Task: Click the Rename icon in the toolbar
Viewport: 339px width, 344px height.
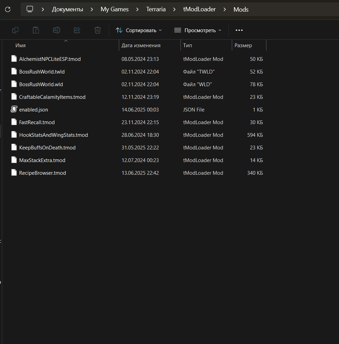Action: 56,30
